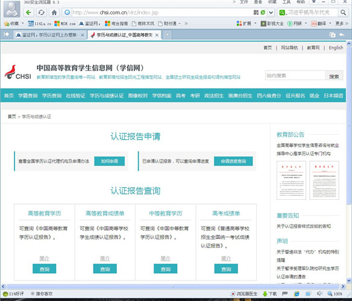
Task: Click the restore closed tab arrow icon
Action: click(342, 35)
